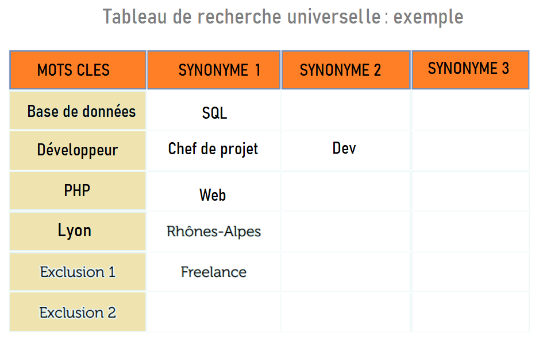Click empty Synonyme 1 cell beside Exclusion 2
Screen dimensions: 539x340
point(214,312)
